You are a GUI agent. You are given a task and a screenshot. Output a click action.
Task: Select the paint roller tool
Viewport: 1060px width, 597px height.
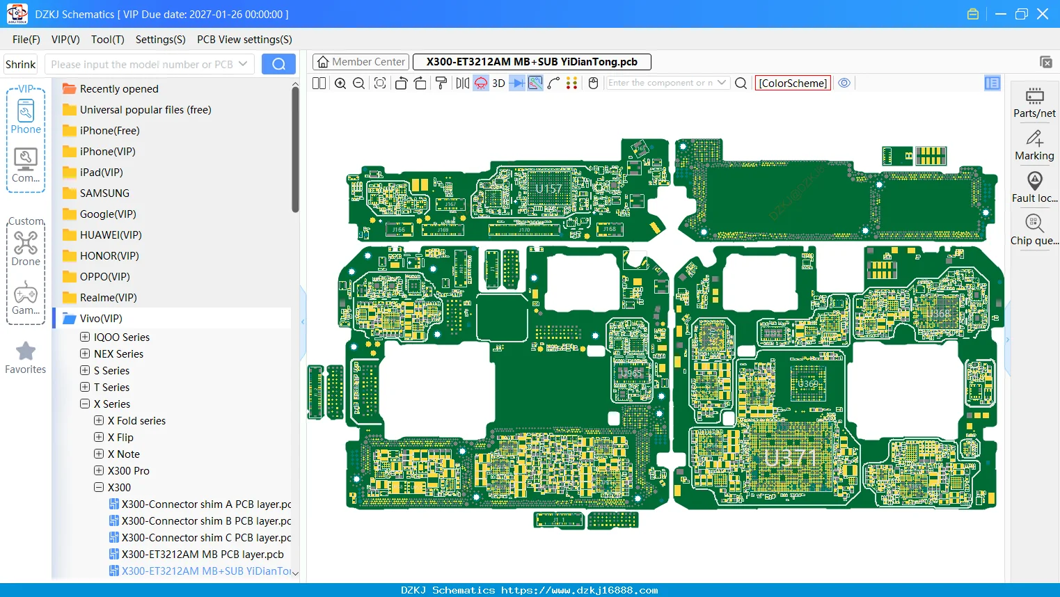point(441,83)
